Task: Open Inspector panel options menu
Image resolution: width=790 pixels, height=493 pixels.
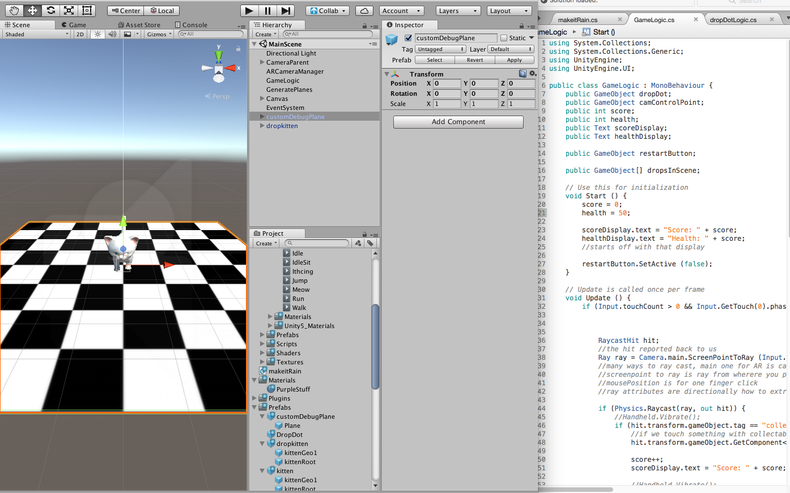Action: coord(532,27)
